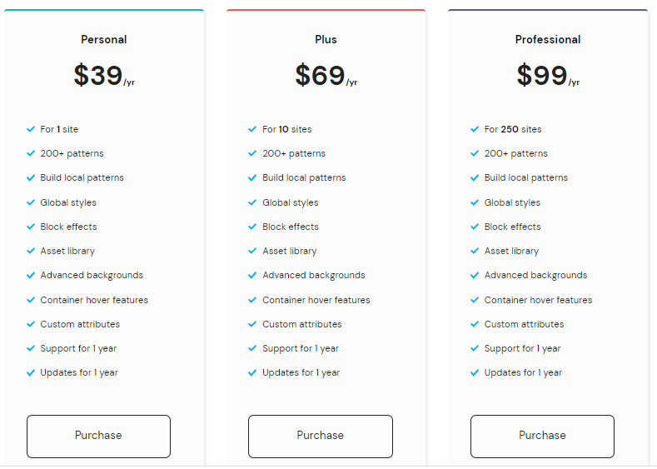Click checkmark by Professional's Updates for 1 year
This screenshot has width=657, height=469.
[475, 372]
